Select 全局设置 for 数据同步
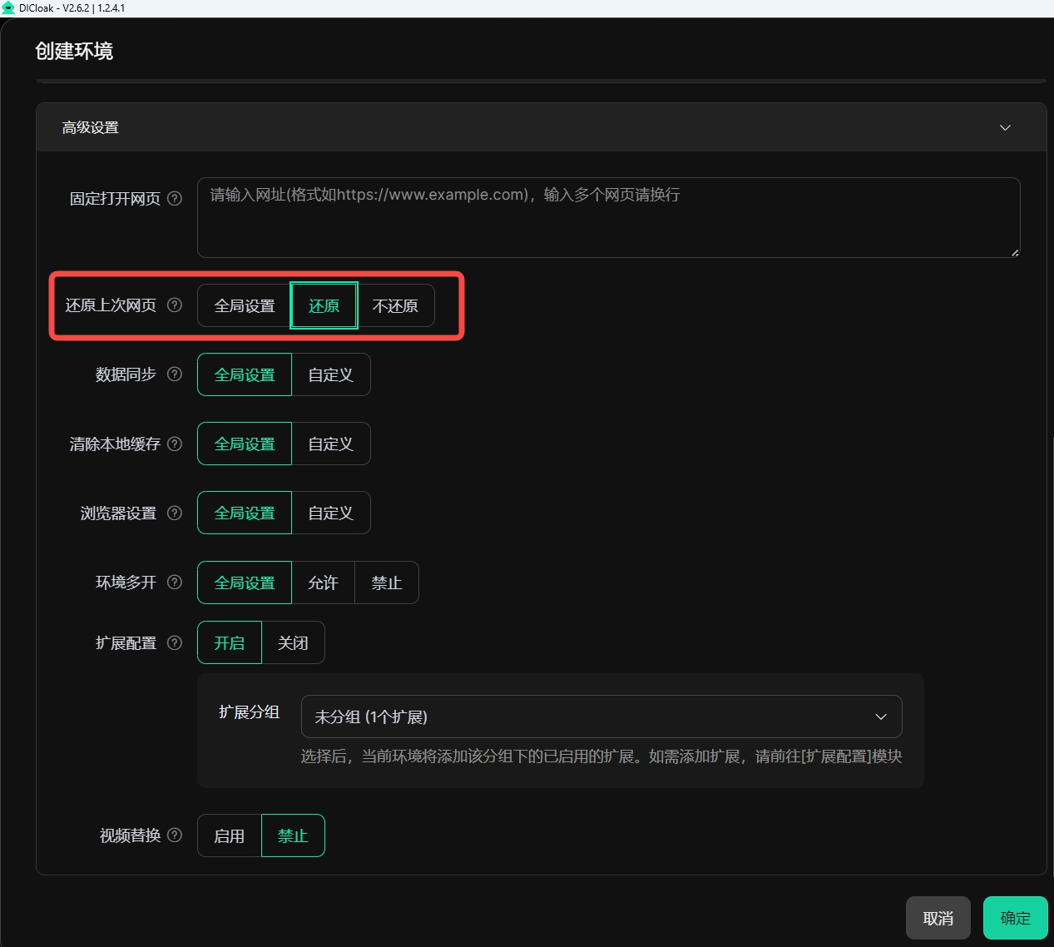This screenshot has height=947, width=1054. tap(245, 375)
